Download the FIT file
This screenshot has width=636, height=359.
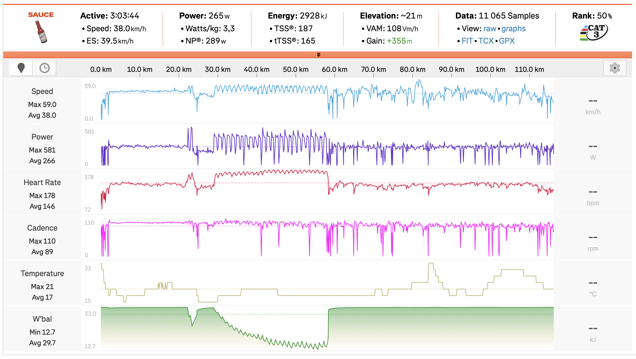pyautogui.click(x=467, y=41)
